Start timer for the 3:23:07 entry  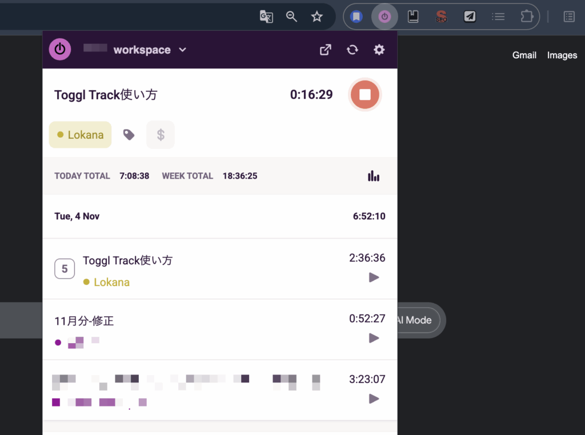[x=374, y=398]
